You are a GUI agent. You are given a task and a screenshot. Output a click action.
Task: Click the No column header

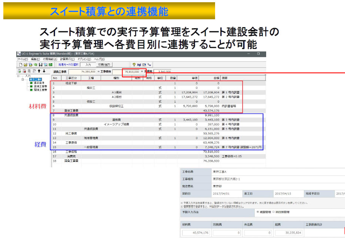57,78
